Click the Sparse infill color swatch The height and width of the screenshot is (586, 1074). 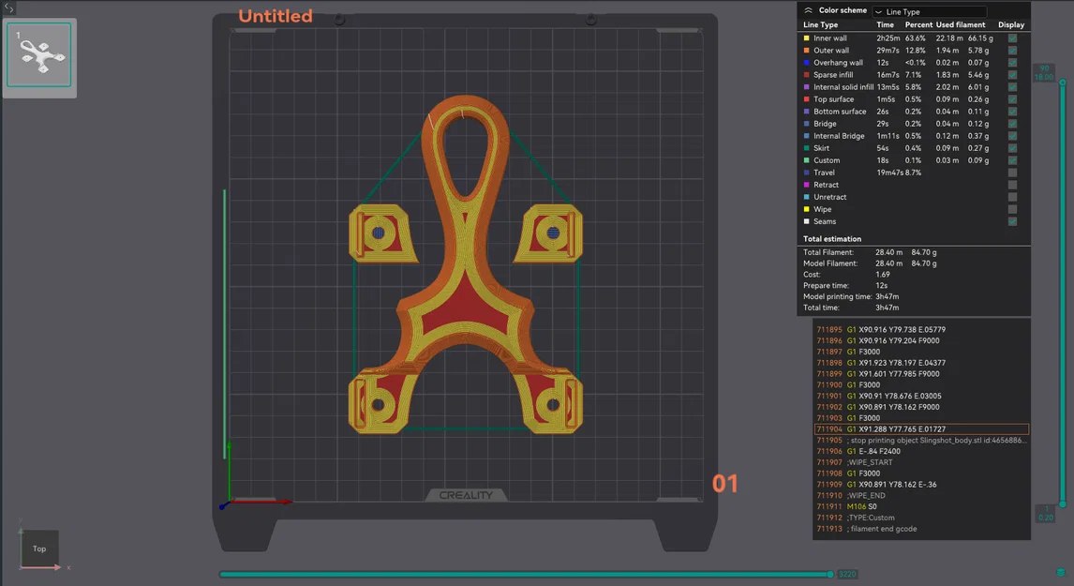(x=806, y=75)
